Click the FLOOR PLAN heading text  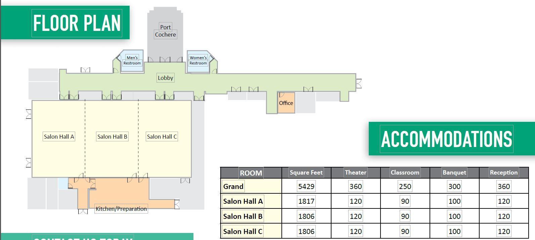tap(77, 23)
